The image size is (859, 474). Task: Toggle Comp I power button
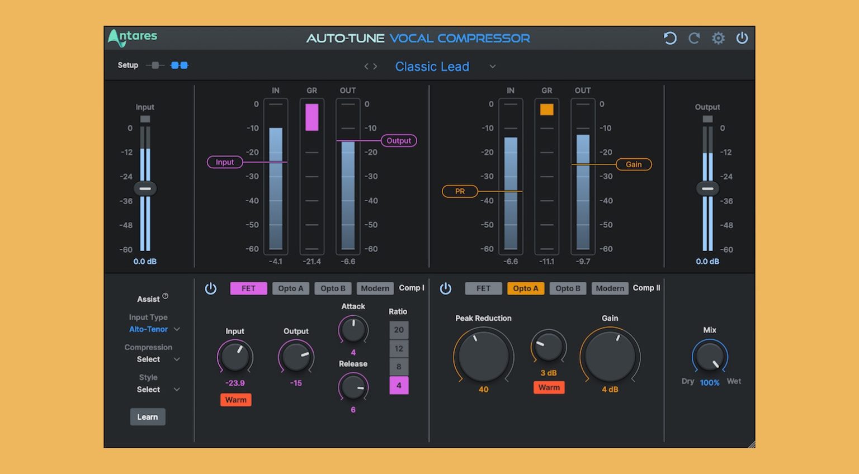click(211, 288)
